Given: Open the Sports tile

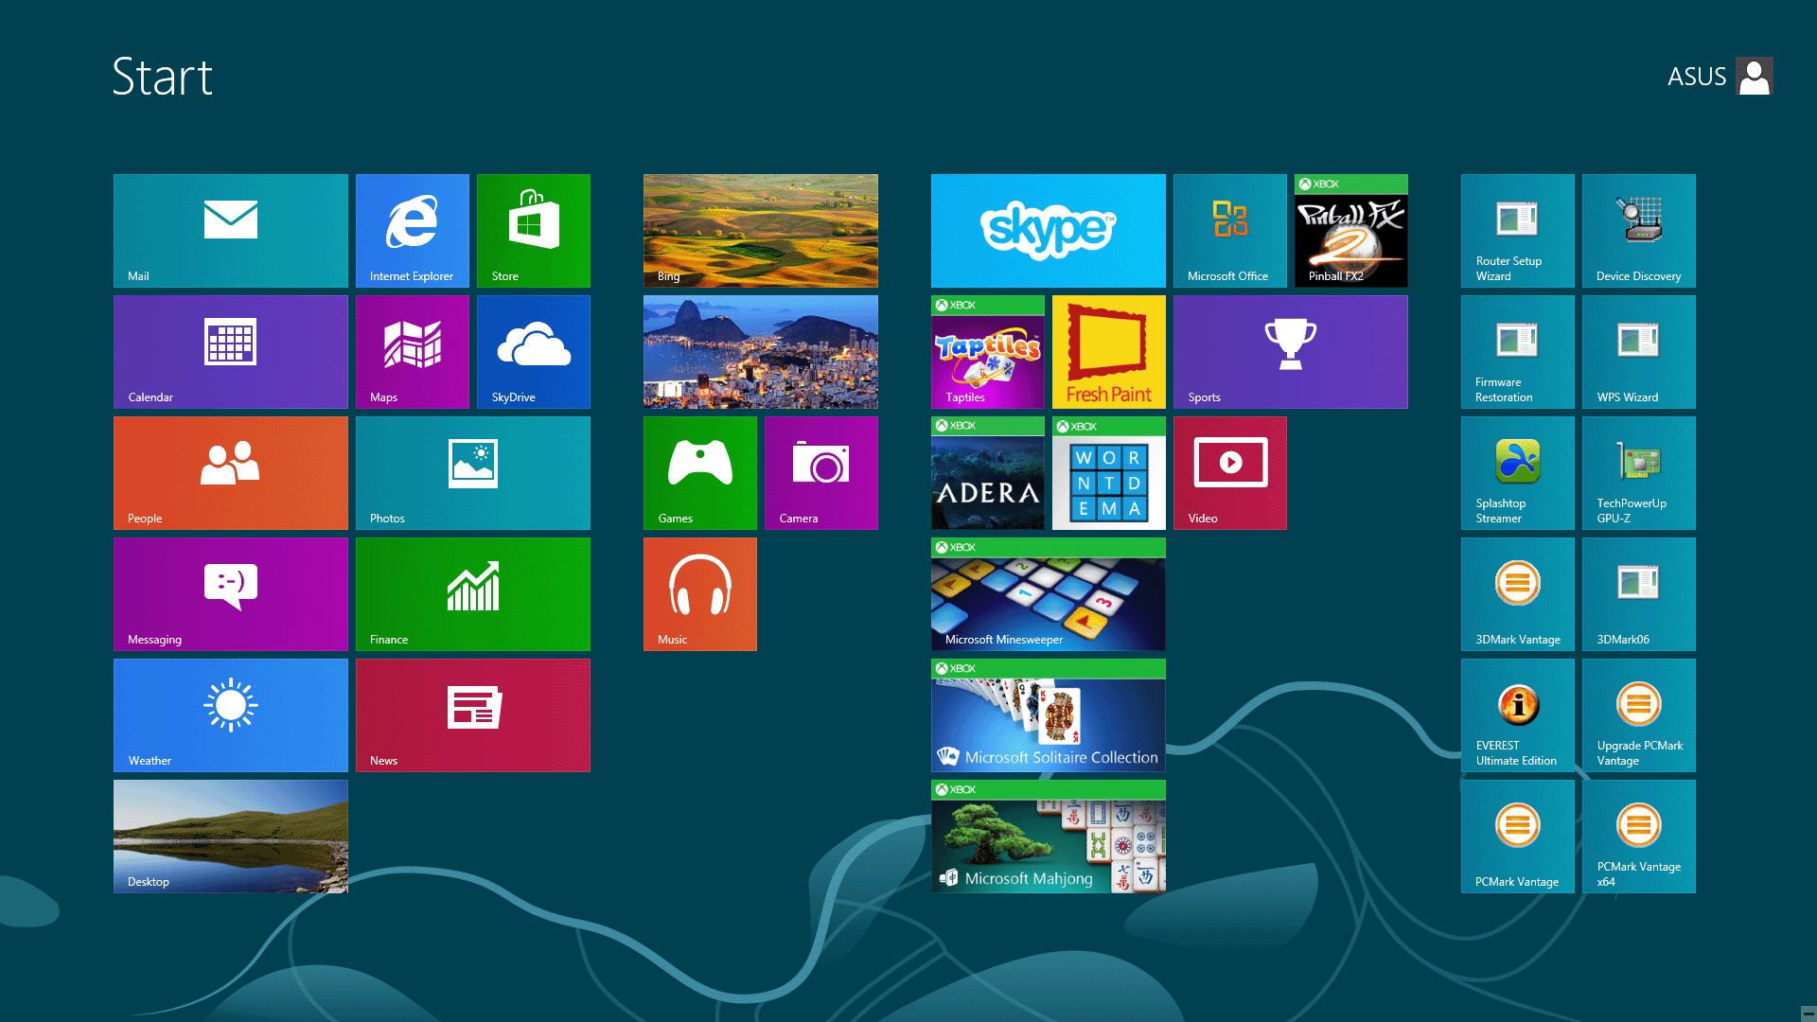Looking at the screenshot, I should (x=1291, y=352).
